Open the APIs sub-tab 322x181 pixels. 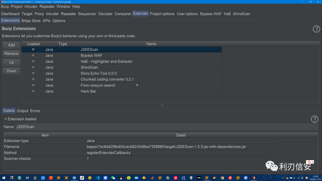47,21
